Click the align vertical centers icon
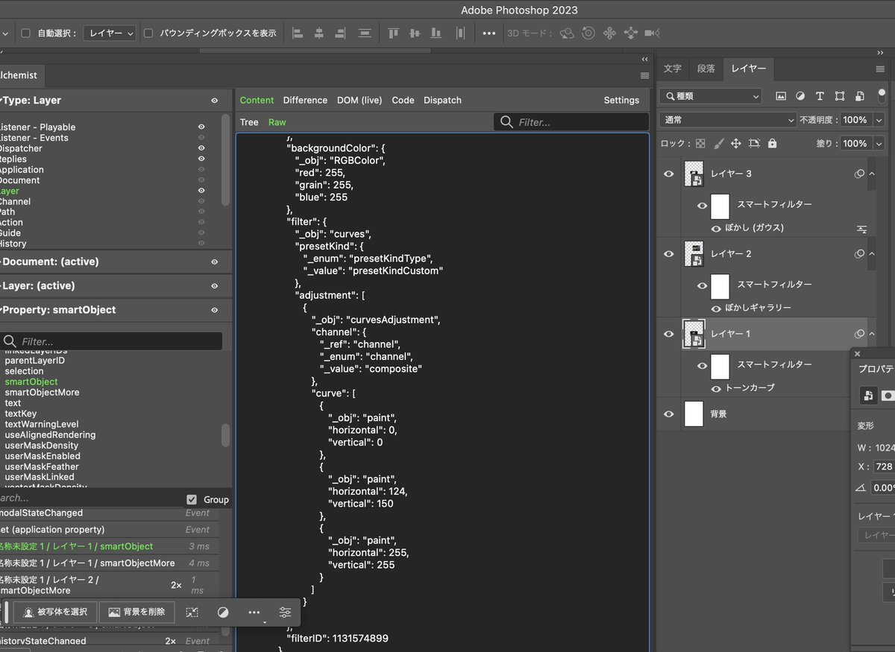The height and width of the screenshot is (652, 895). [415, 33]
